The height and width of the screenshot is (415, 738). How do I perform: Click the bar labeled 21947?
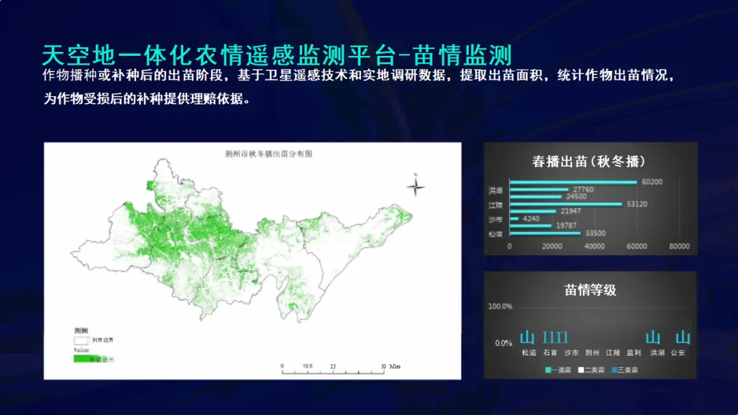pyautogui.click(x=533, y=212)
